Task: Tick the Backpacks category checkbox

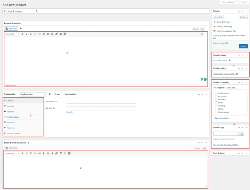Action: pyautogui.click(x=216, y=99)
